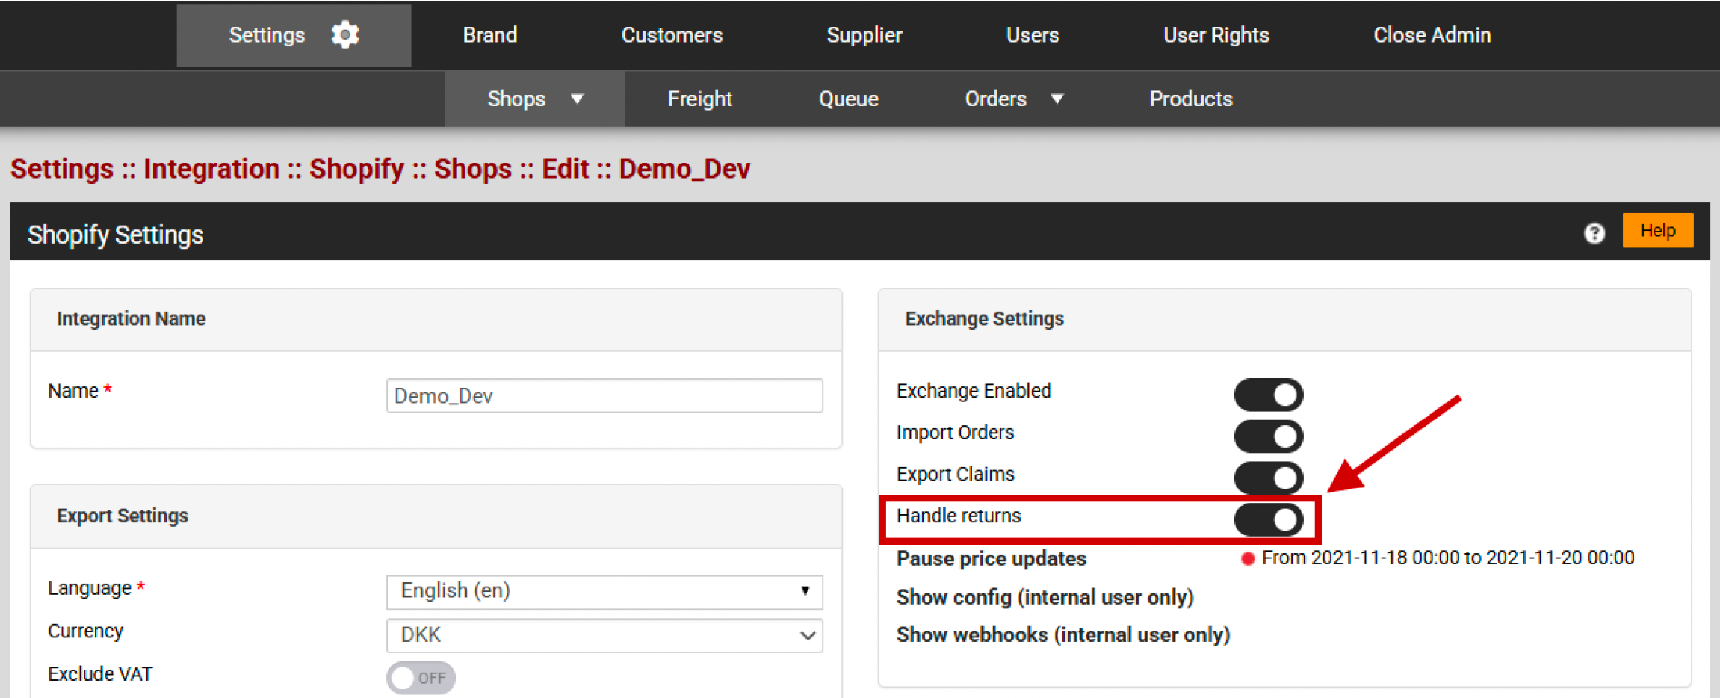The width and height of the screenshot is (1720, 698).
Task: Click the pause date range text
Action: pyautogui.click(x=1448, y=558)
